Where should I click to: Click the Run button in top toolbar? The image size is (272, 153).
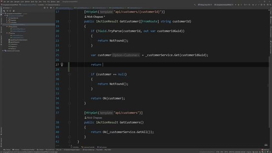(x=235, y=5)
